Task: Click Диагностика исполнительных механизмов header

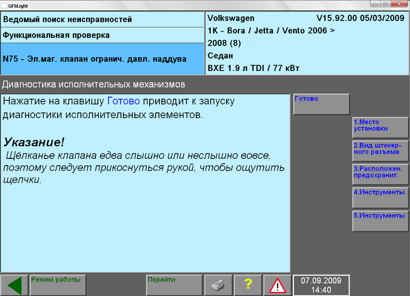Action: pos(93,84)
